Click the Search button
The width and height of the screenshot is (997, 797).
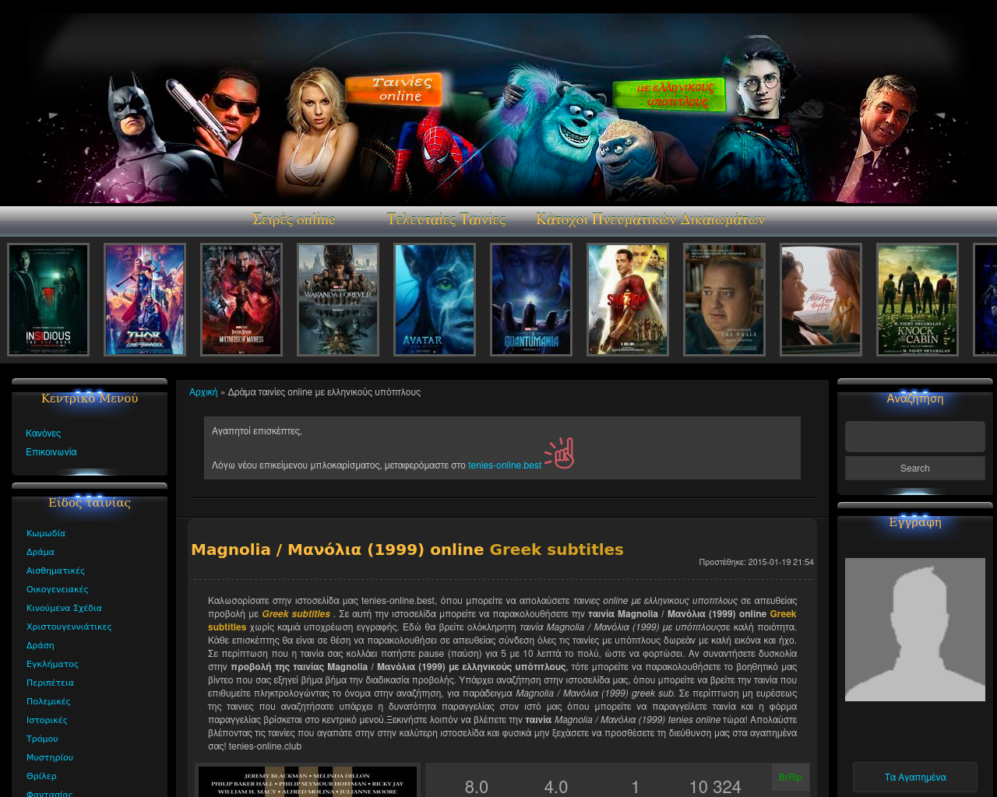pos(915,469)
